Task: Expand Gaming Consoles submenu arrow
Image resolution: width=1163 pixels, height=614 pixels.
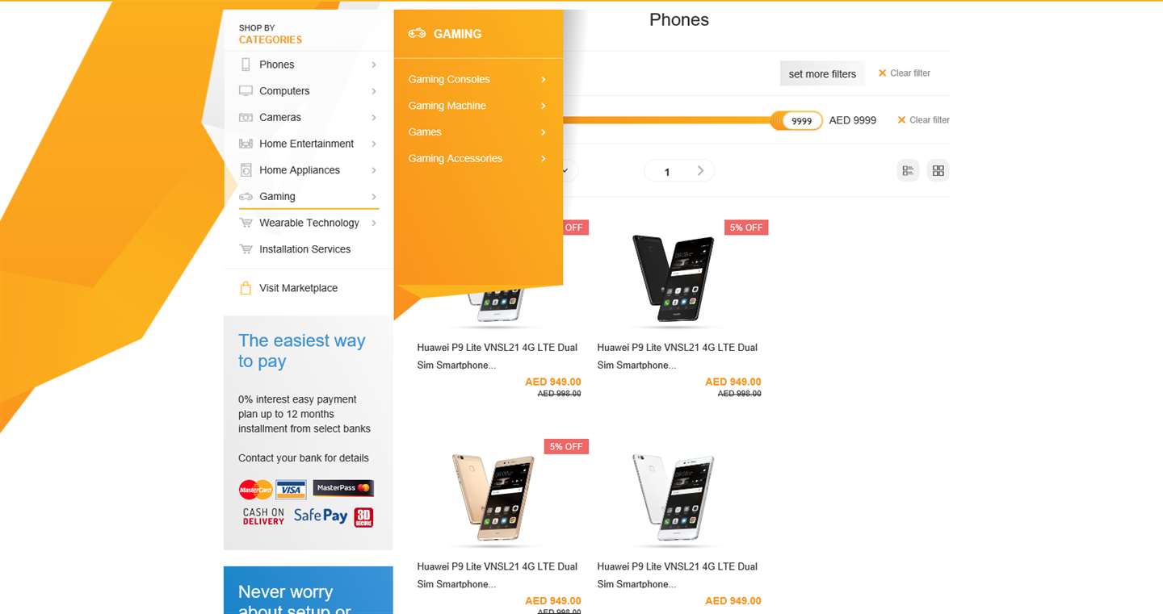Action: [x=544, y=79]
